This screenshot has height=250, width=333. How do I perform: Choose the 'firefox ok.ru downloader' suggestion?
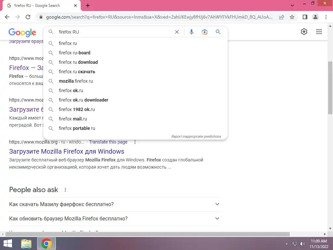pyautogui.click(x=135, y=100)
